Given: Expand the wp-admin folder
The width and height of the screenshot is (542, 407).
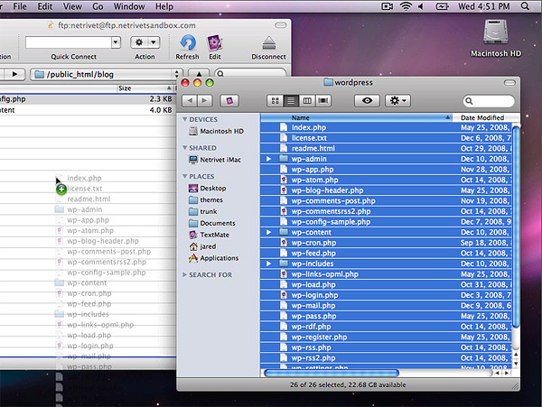Looking at the screenshot, I should coord(268,159).
